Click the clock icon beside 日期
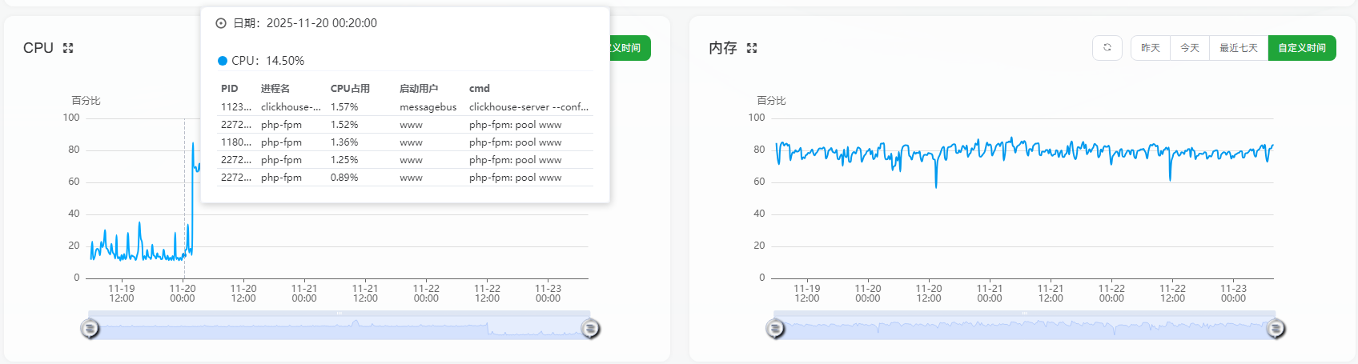The height and width of the screenshot is (364, 1358). coord(221,23)
